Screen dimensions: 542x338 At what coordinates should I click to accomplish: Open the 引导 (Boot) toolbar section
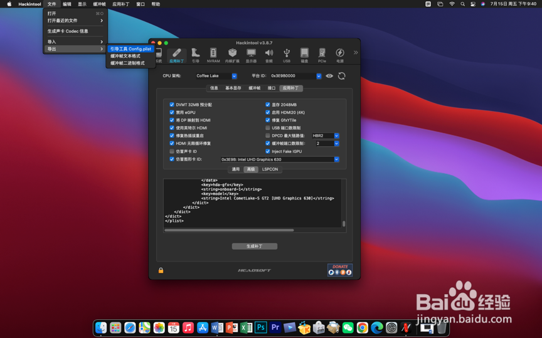[x=195, y=55]
